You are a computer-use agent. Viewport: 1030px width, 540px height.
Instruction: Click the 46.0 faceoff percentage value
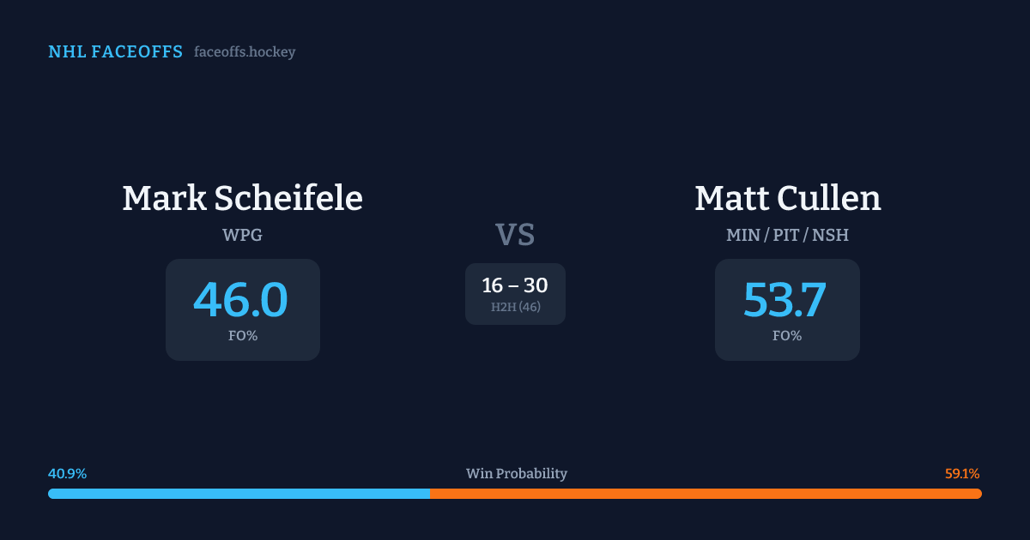click(x=241, y=300)
